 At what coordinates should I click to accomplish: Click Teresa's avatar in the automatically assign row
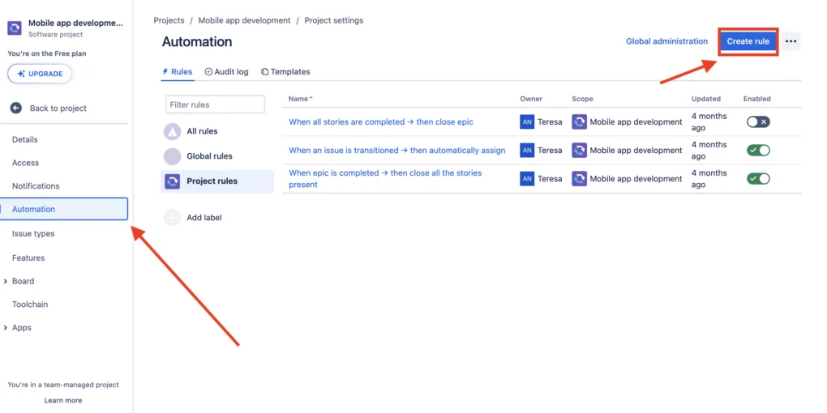527,150
